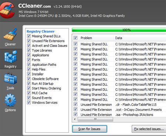Select the .clr Flash.ColorTableFile115 data cell
Image resolution: width=166 pixels, height=136 pixels.
[x=136, y=105]
